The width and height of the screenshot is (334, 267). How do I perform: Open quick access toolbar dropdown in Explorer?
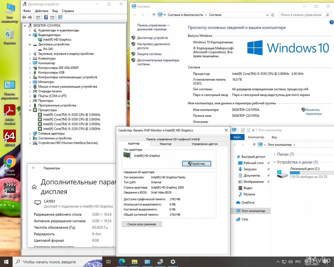(253, 130)
